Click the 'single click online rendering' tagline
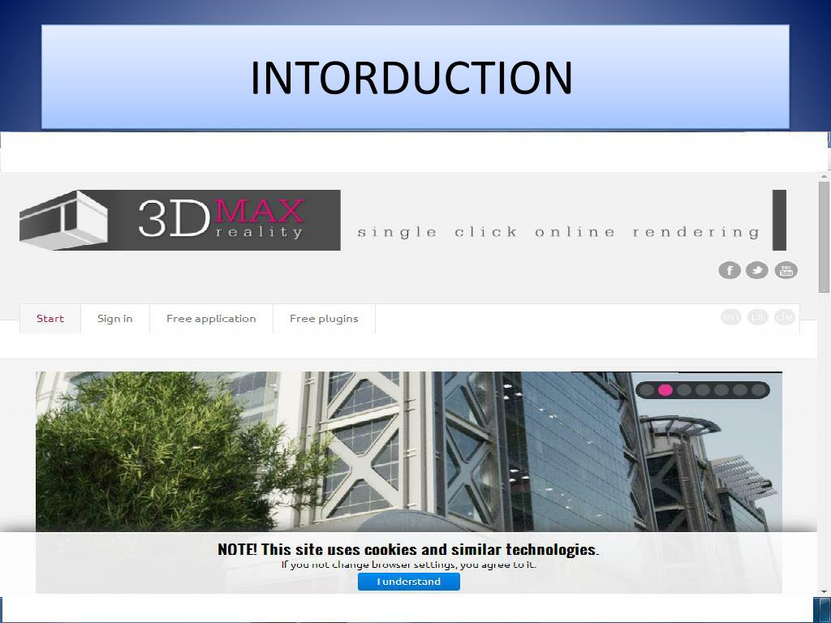 [x=558, y=232]
